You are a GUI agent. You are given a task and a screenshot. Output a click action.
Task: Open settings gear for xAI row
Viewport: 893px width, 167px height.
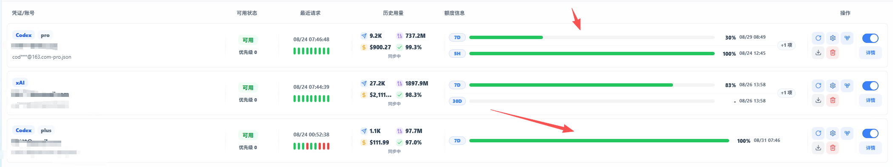pos(833,85)
